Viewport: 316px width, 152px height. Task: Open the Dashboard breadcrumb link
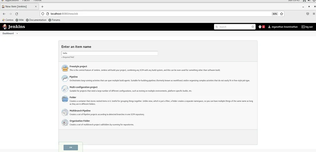point(8,34)
